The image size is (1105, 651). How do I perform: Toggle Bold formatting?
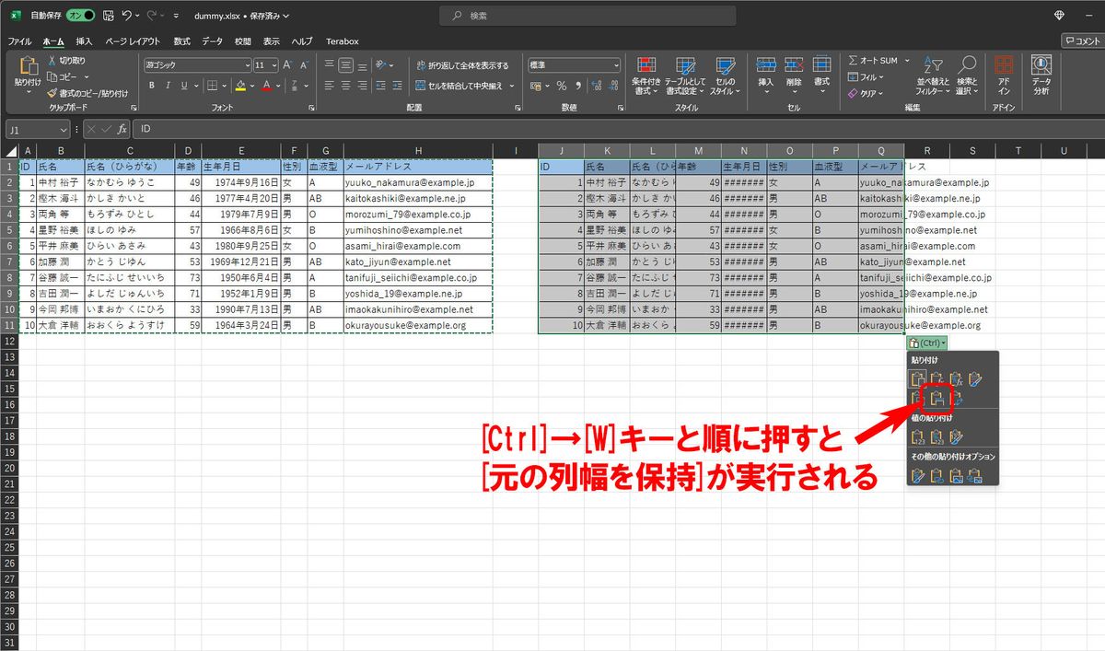coord(152,86)
